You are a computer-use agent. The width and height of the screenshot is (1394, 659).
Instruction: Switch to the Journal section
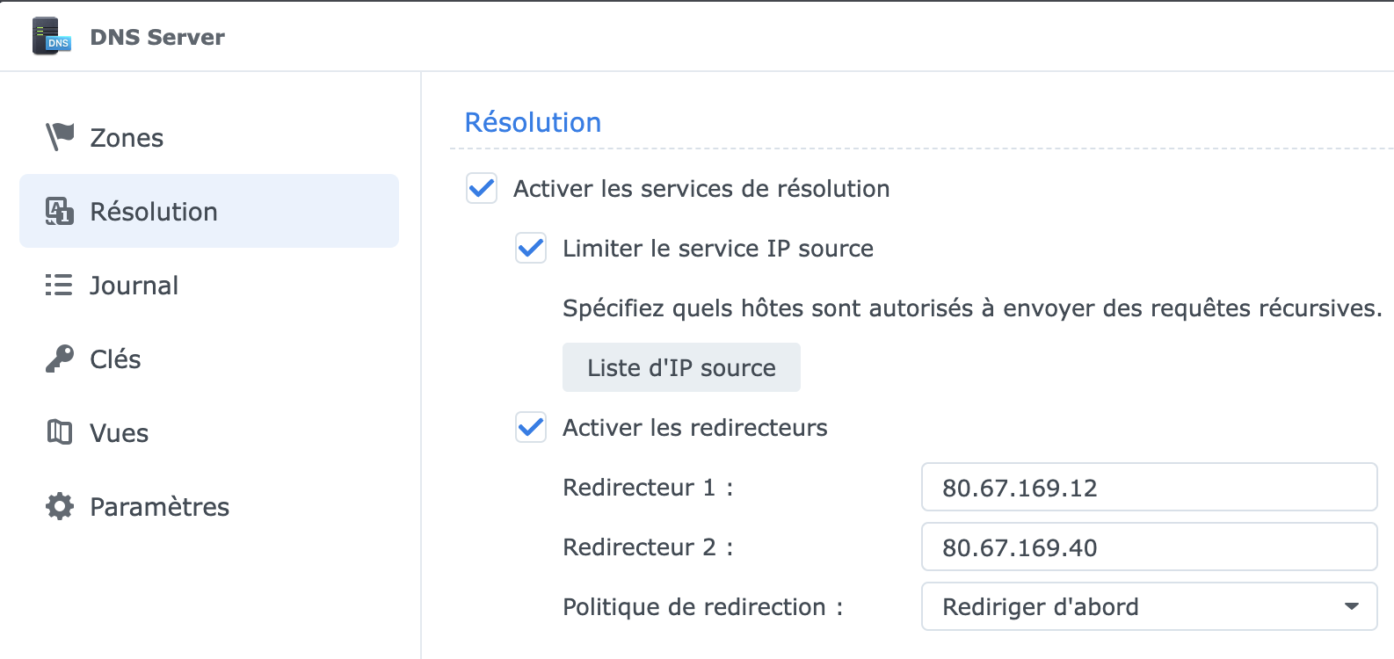[x=134, y=286]
